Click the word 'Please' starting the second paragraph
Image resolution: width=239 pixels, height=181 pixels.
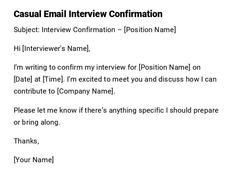pos(25,110)
